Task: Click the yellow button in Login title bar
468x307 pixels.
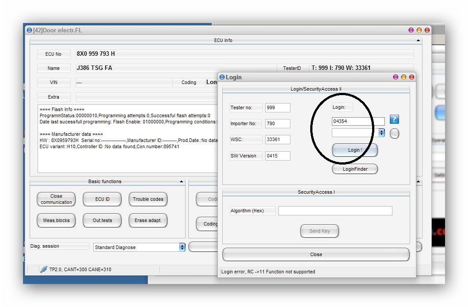Action: tap(403, 77)
